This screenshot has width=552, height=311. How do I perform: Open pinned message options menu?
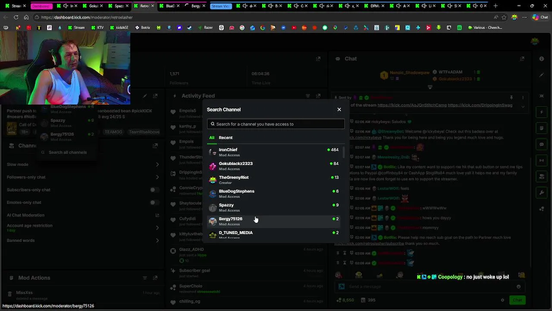(x=523, y=98)
